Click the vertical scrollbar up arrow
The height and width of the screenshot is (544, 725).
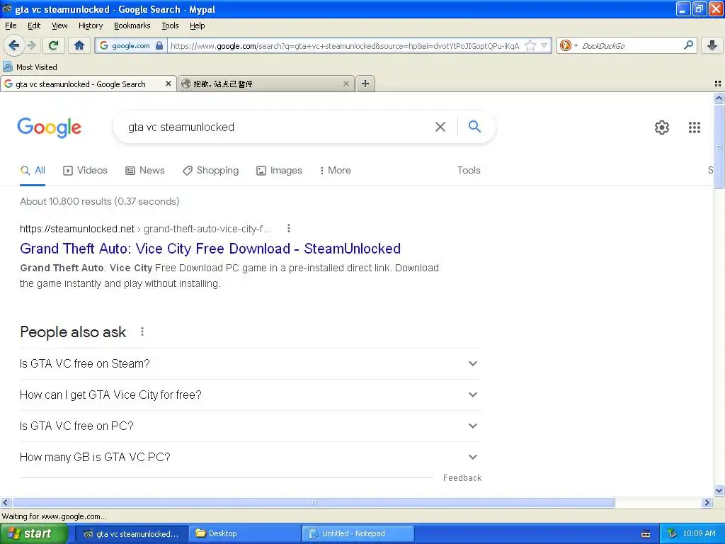coord(719,98)
